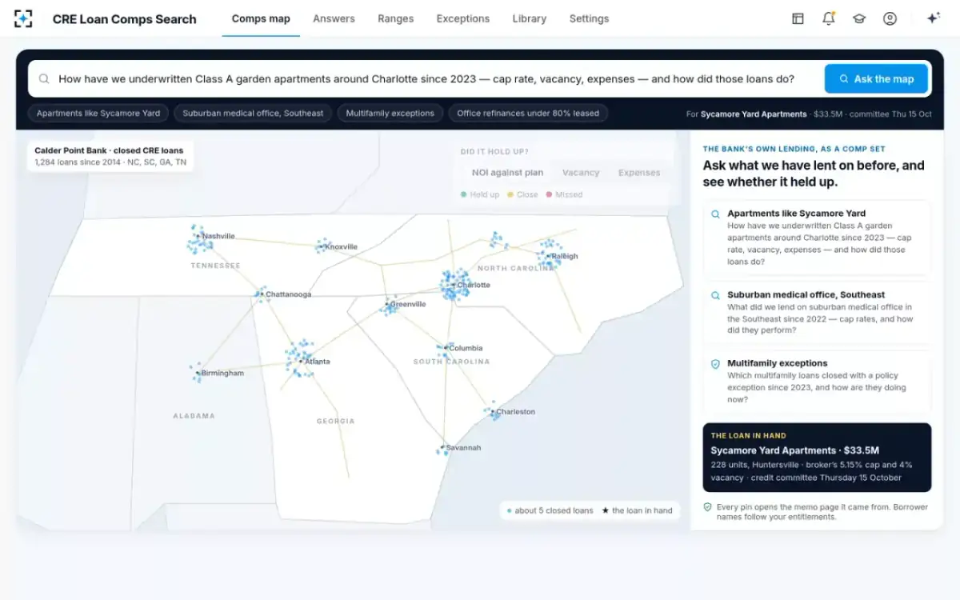Screen dimensions: 960x600
Task: Click the TENNESSEE state label
Action: pos(215,266)
